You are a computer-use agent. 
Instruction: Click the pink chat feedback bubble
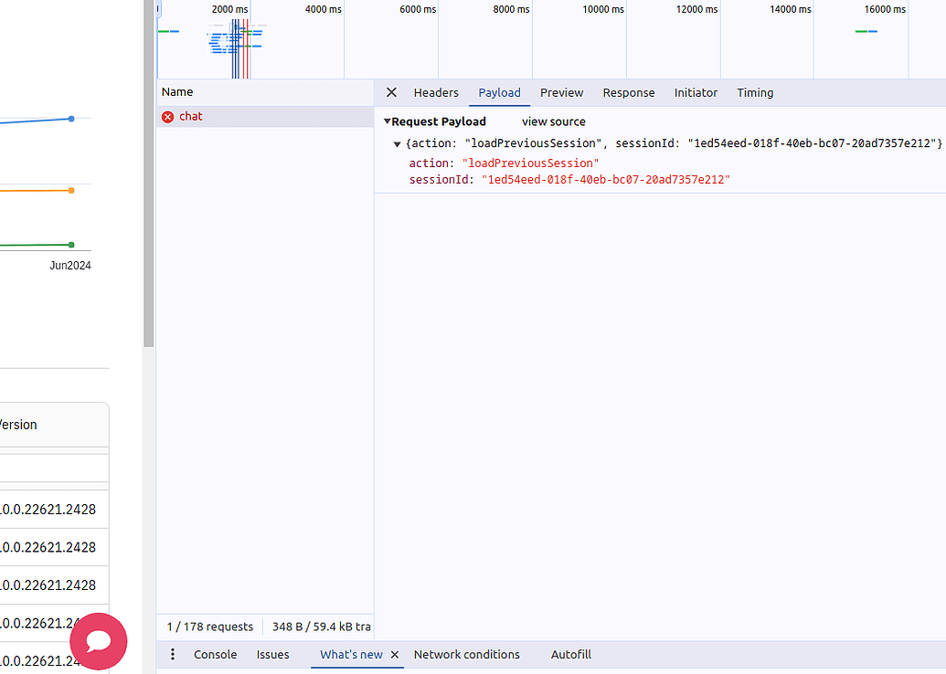tap(99, 641)
